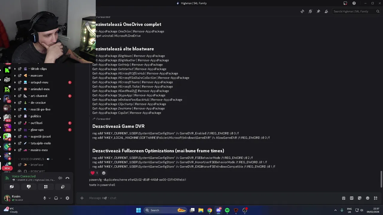Open the Windows Start menu

(x=139, y=210)
